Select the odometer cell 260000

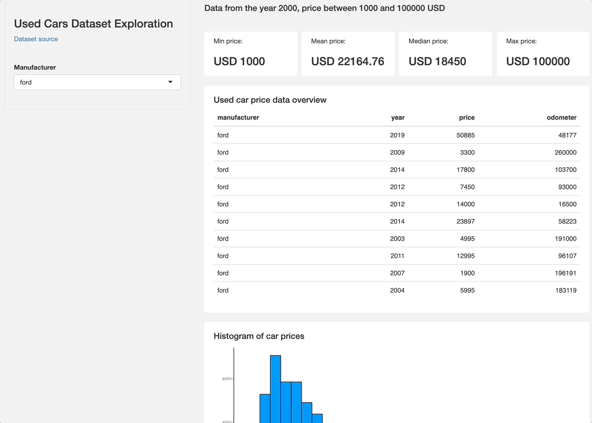tap(565, 152)
